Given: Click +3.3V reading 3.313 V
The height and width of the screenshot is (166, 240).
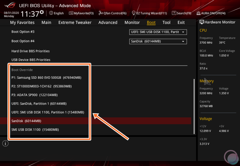Looking at the screenshot, I should pos(204,144).
